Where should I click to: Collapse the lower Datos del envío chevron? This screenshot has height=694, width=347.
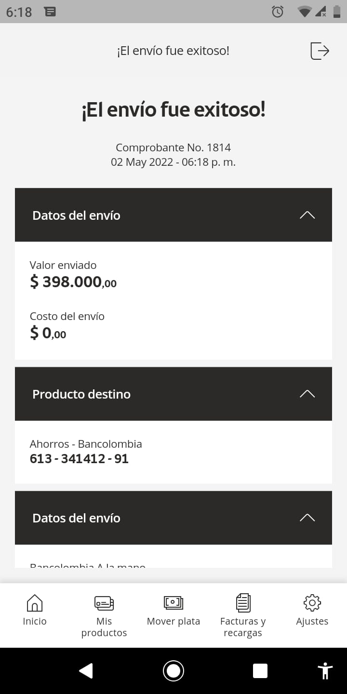coord(307,518)
